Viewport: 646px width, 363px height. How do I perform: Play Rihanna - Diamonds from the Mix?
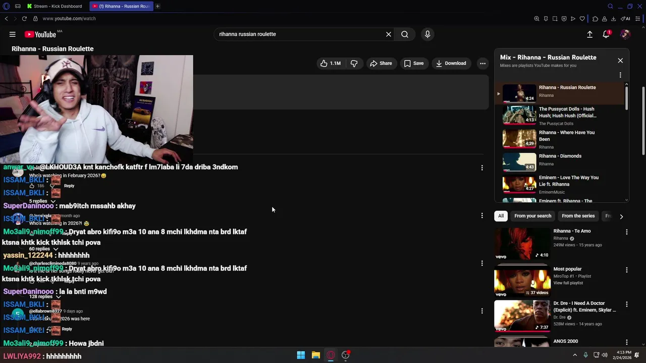(560, 162)
